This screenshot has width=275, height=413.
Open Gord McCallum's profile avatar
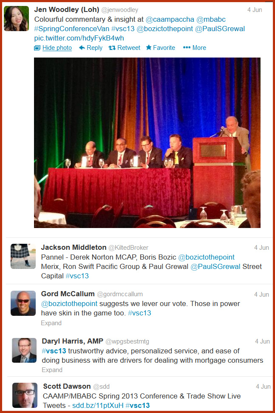point(23,303)
